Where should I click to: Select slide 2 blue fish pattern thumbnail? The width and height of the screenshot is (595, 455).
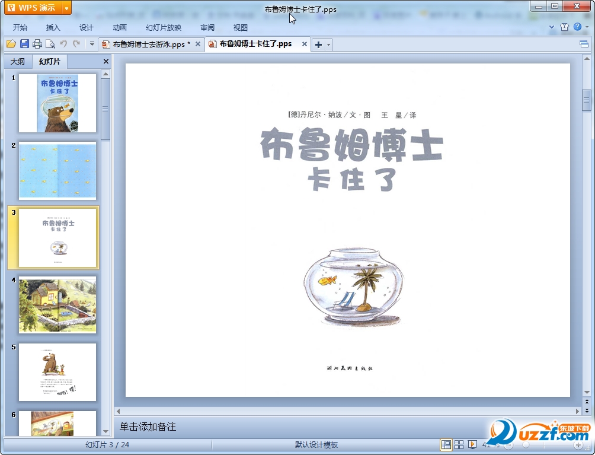(57, 170)
